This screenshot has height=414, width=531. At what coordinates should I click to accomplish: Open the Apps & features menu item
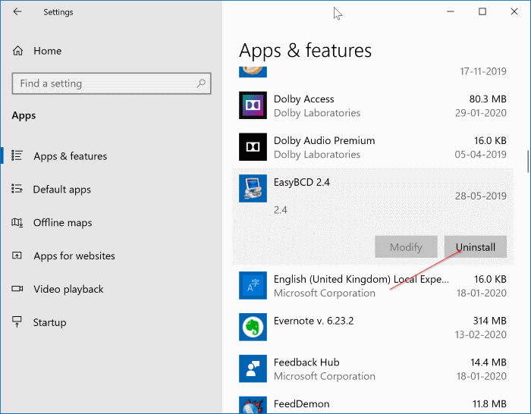coord(70,156)
